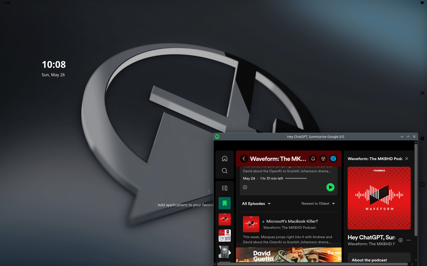
Task: Open the Waveform podcast thumbnail in sidebar
Action: (x=224, y=219)
